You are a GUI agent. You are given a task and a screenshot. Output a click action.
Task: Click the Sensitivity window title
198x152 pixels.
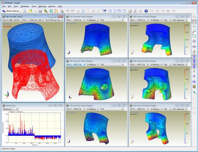[11, 106]
